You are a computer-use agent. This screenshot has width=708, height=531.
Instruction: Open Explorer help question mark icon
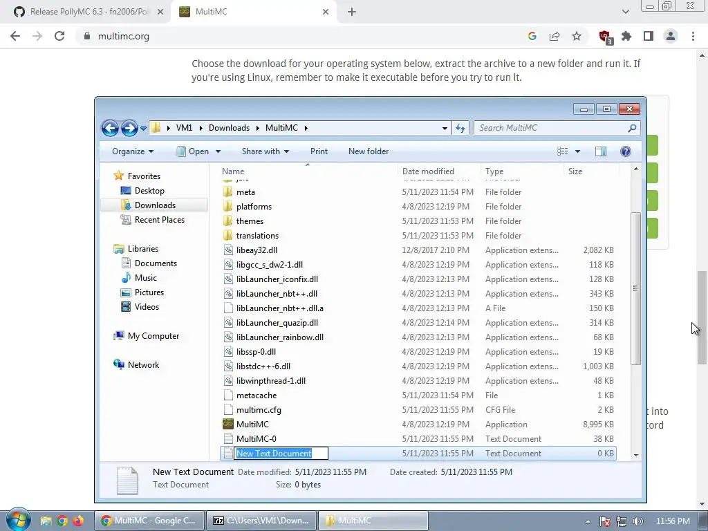[625, 151]
